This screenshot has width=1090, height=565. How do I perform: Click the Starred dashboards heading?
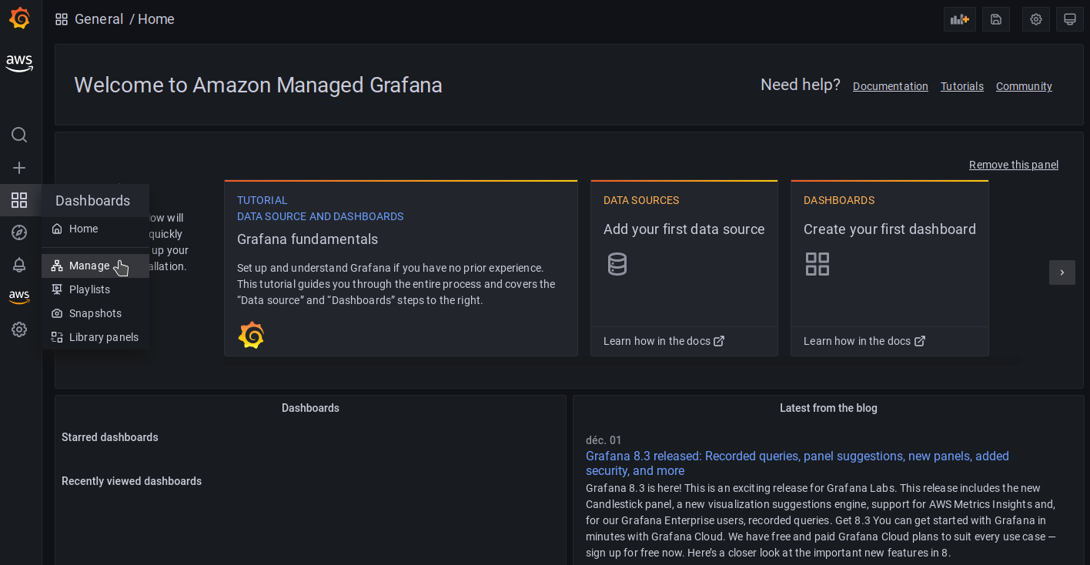coord(110,437)
